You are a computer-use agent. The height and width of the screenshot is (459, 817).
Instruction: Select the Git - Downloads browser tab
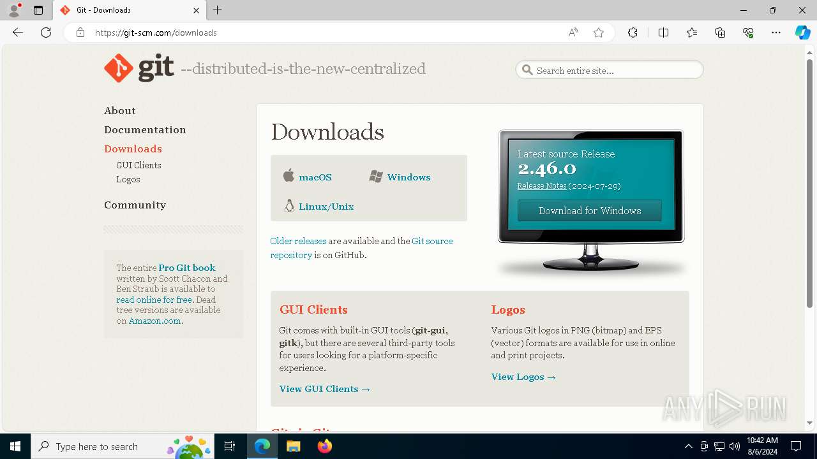[x=130, y=10]
